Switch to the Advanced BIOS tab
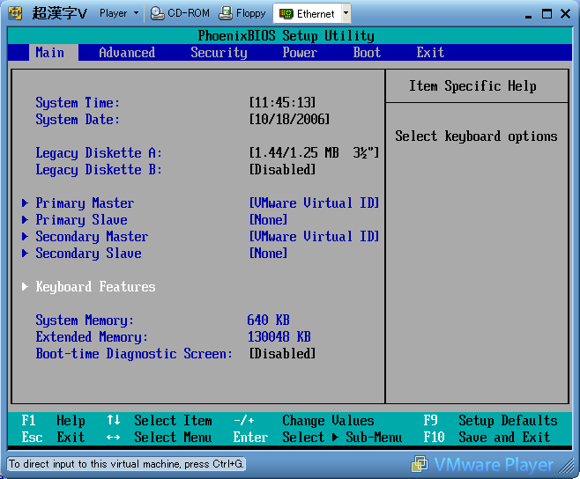580x479 pixels. pyautogui.click(x=127, y=53)
